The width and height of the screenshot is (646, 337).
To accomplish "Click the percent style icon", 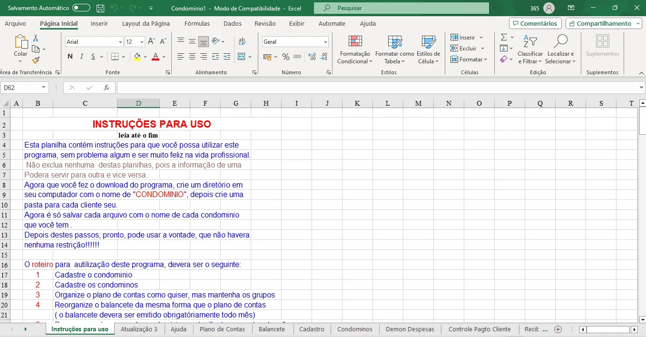I will pos(285,57).
